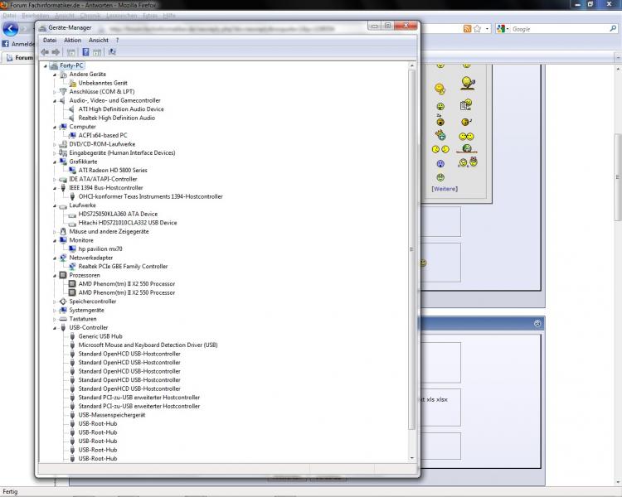
Task: Insert the blue sad smiley in forum panel
Action: (440, 163)
